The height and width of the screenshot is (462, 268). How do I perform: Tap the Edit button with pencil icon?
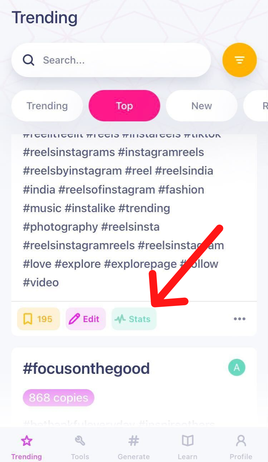click(x=85, y=319)
